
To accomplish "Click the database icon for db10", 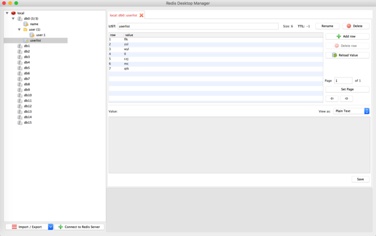I will (20, 95).
